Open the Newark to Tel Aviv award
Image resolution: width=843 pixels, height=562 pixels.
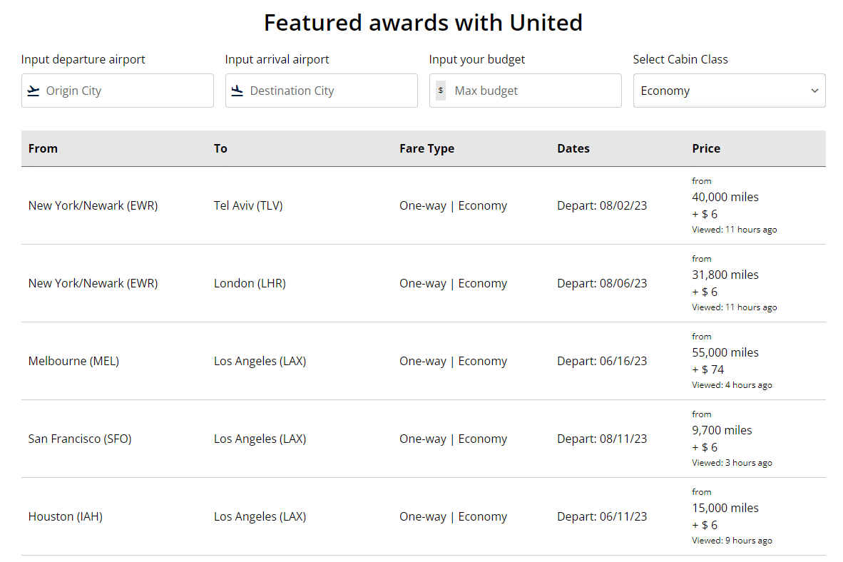click(93, 205)
